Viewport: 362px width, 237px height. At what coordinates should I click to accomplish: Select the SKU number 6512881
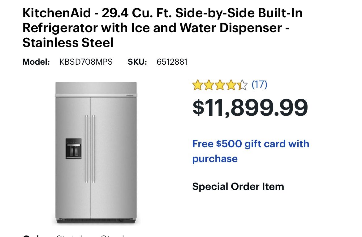pos(172,62)
